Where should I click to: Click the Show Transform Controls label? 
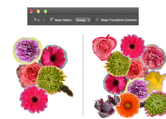119,20
